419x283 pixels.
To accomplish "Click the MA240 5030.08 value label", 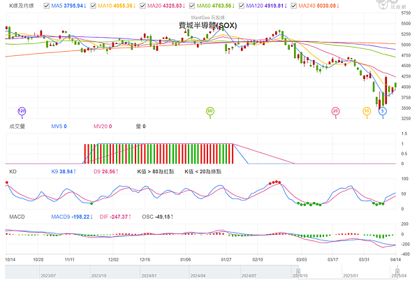I will tap(319, 6).
